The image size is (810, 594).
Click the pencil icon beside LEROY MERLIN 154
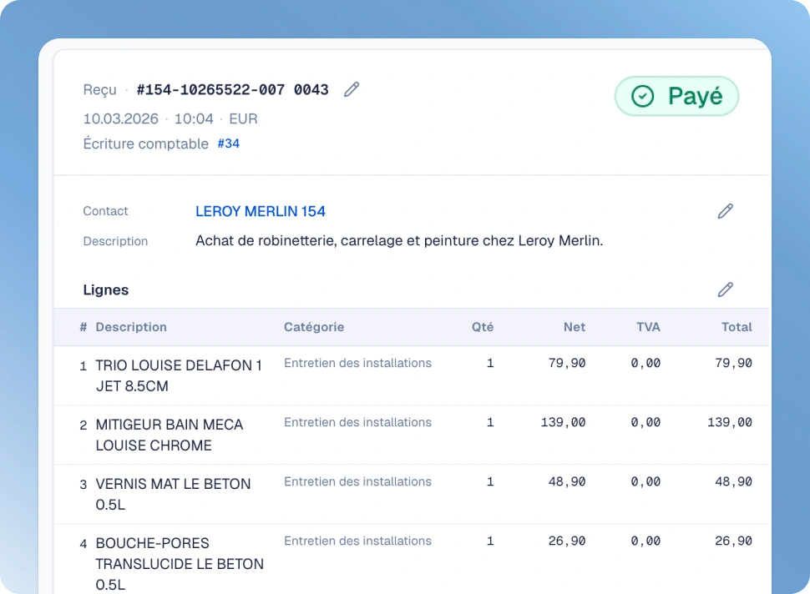[726, 211]
